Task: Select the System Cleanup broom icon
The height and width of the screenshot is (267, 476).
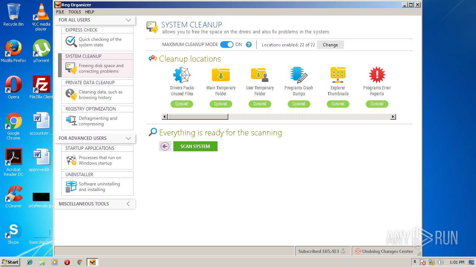Action: (x=71, y=68)
